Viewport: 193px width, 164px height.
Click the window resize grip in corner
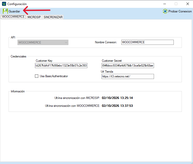[x=191, y=163]
